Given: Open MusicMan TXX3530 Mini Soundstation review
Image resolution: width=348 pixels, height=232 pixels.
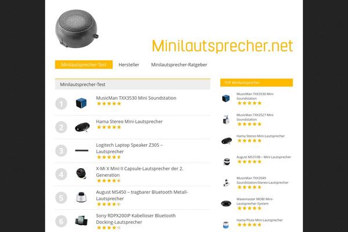Looking at the screenshot, I should 136,98.
